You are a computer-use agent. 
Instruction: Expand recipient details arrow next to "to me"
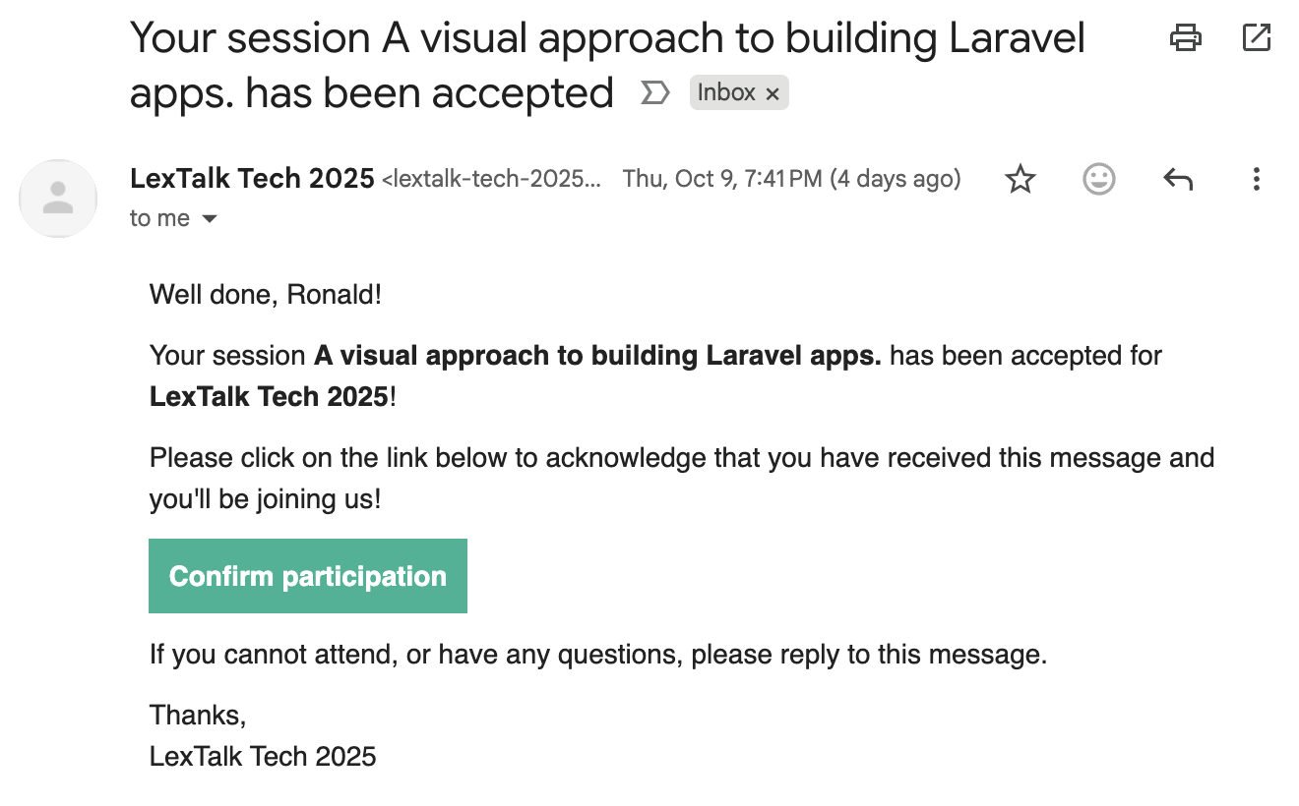click(x=209, y=219)
